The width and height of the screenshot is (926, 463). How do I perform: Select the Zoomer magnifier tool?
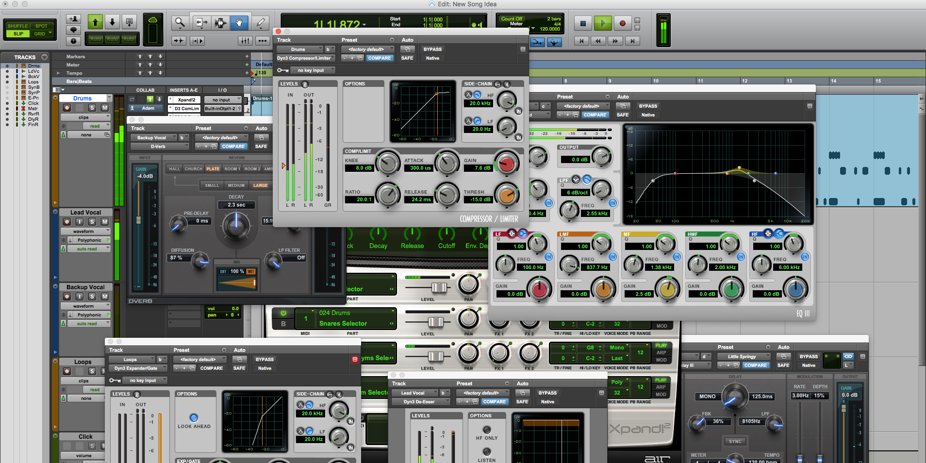click(180, 22)
